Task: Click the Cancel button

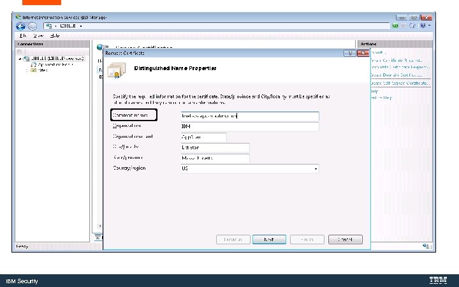Action: [x=346, y=239]
